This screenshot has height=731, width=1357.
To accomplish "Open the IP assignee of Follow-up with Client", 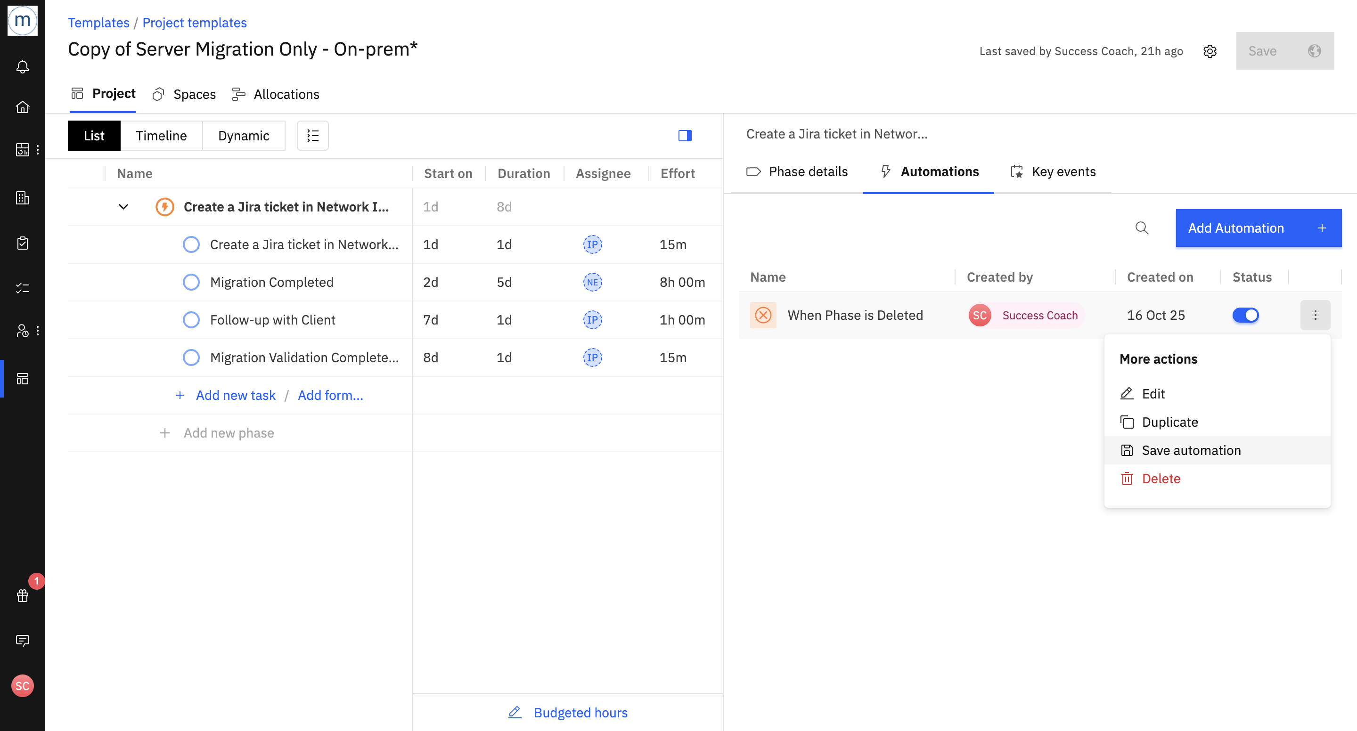I will 592,320.
